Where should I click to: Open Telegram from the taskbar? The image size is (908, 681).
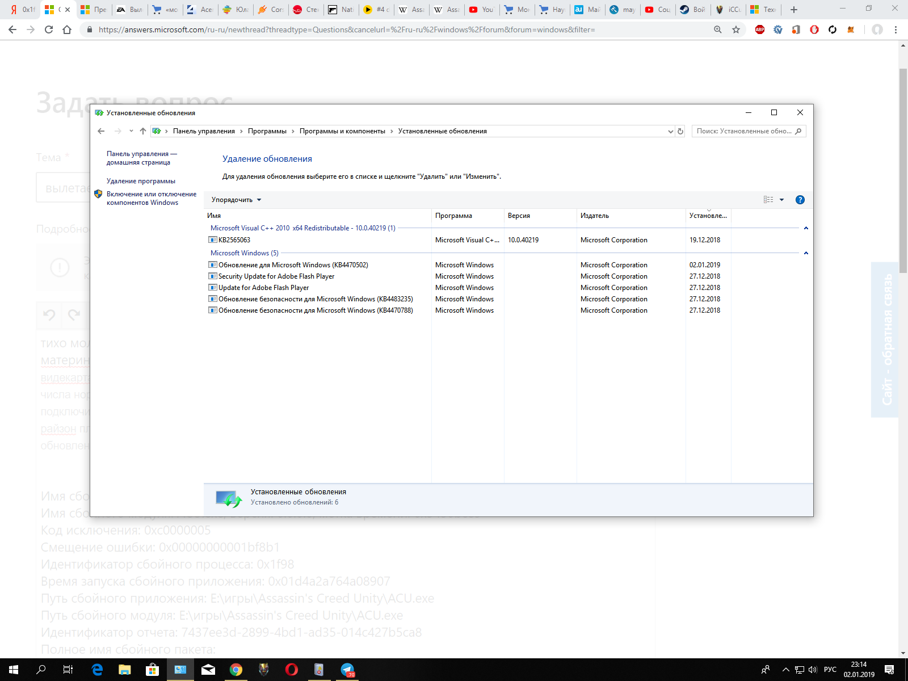347,670
